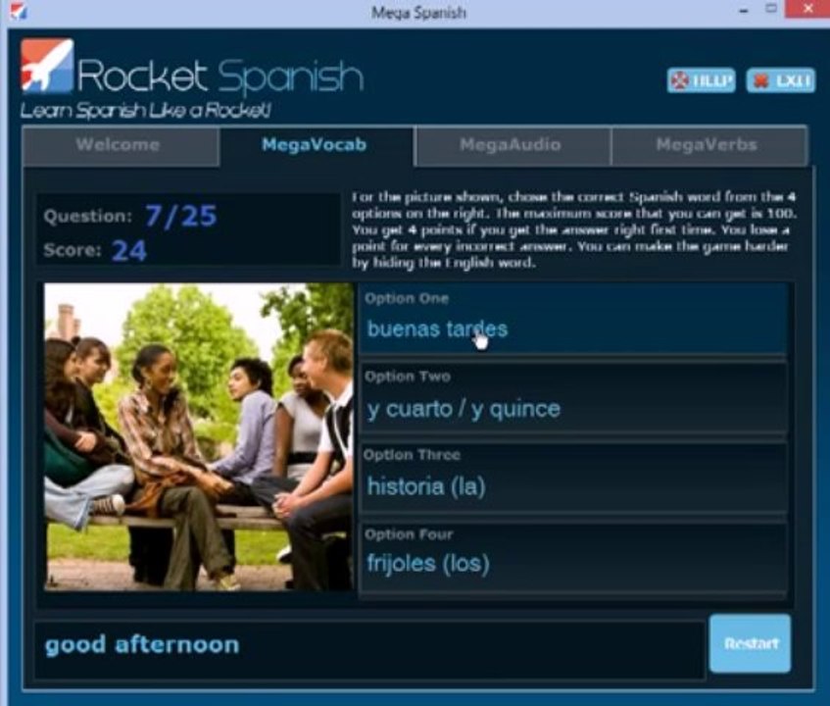
Task: Click the Restart button
Action: coord(750,643)
